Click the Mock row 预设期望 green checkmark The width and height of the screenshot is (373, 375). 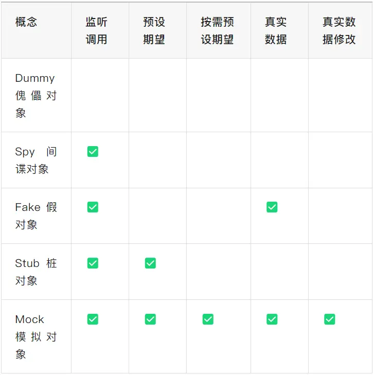tap(150, 319)
